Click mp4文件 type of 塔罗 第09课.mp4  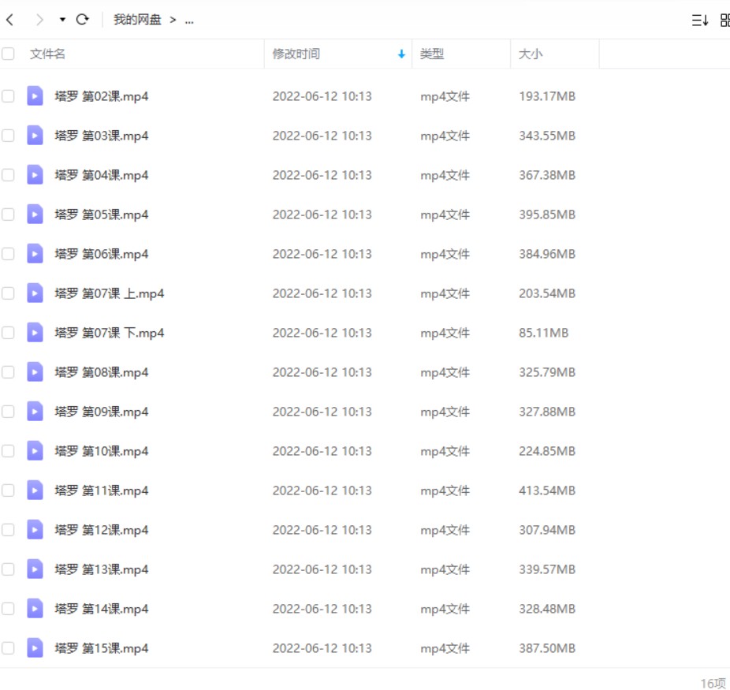(x=445, y=412)
